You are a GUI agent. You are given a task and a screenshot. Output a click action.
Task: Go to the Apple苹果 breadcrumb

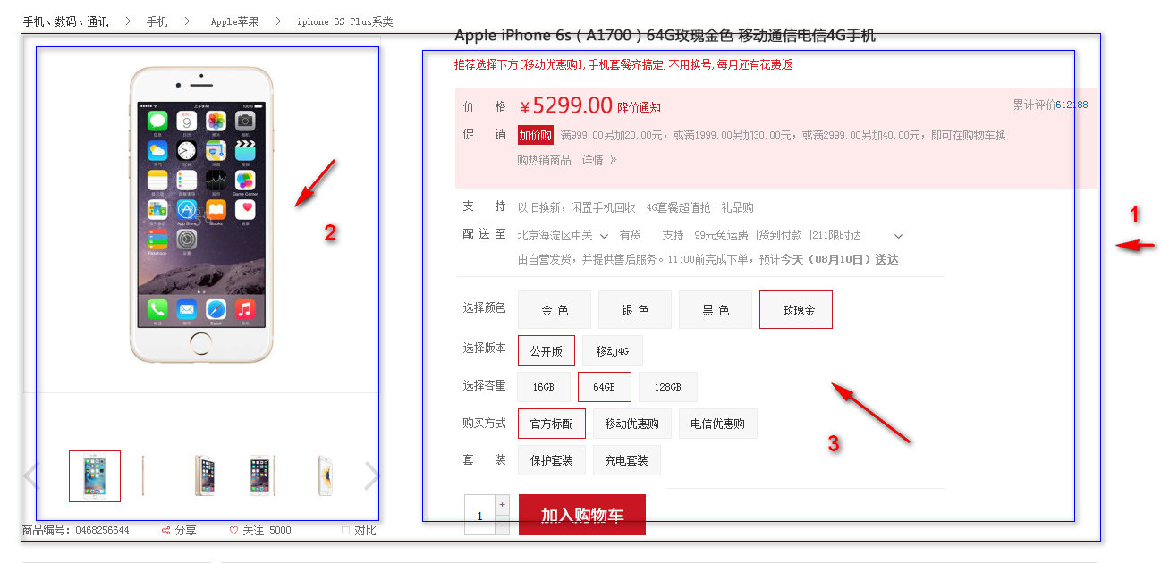click(x=234, y=21)
